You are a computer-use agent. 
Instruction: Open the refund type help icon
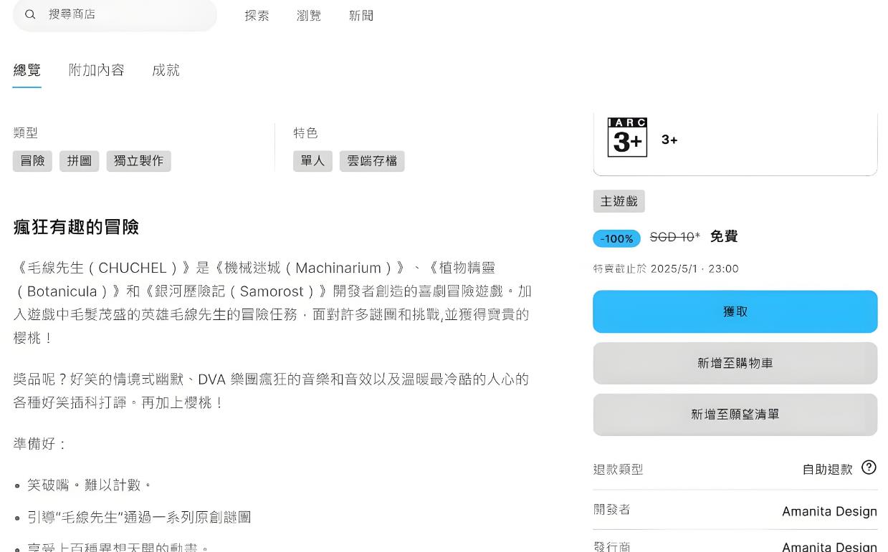[869, 468]
